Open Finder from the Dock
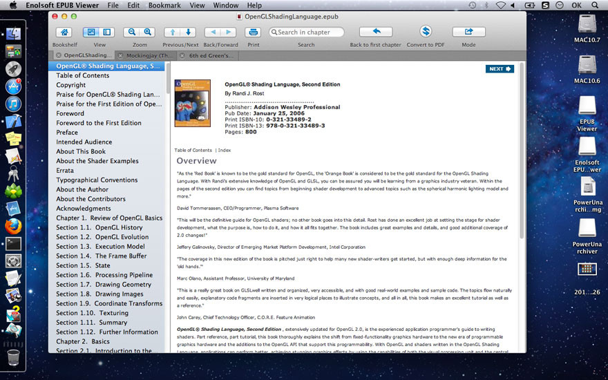Viewport: 608px width, 380px height. tap(13, 34)
